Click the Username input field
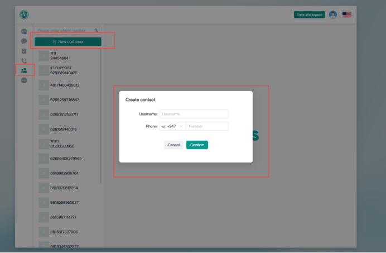The width and height of the screenshot is (386, 253). point(194,114)
